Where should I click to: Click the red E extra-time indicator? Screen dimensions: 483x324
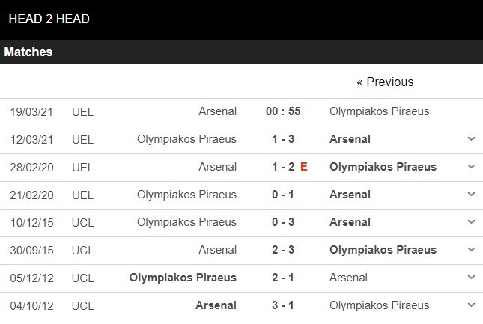pos(304,167)
